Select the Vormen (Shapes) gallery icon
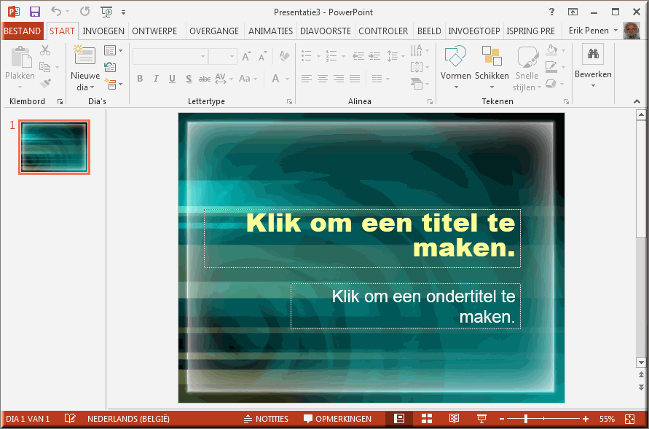Screen dimensions: 649x429 tap(455, 56)
